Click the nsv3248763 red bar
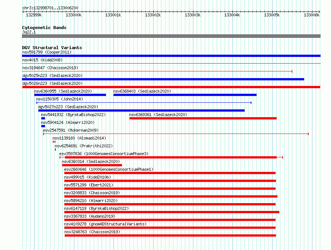 tap(170, 235)
